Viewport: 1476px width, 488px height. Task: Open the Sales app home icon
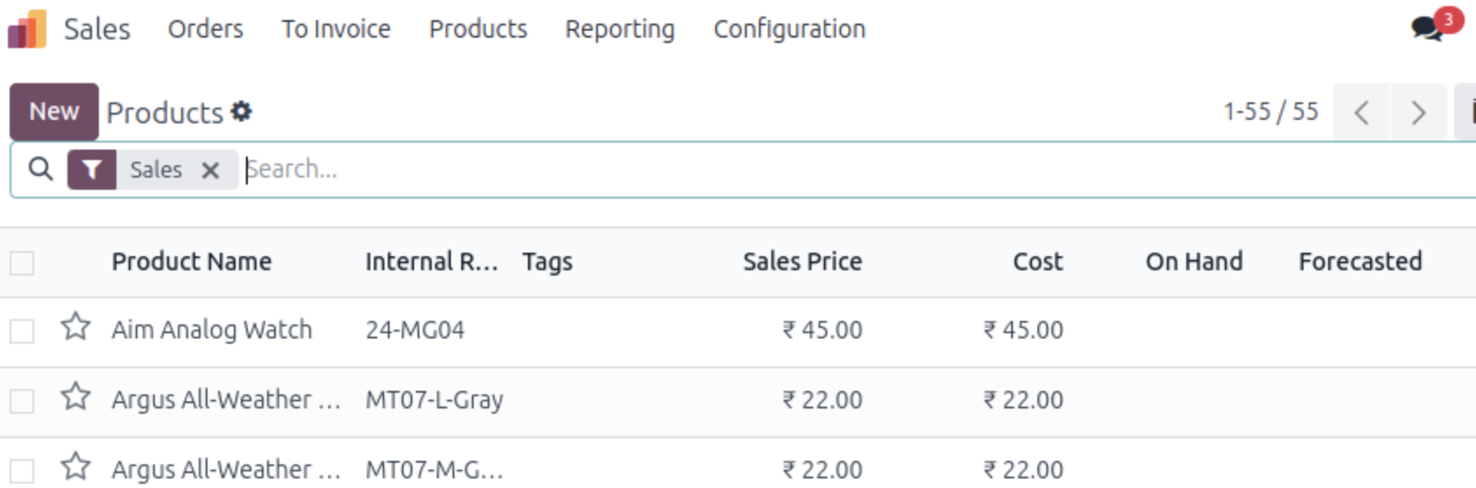pyautogui.click(x=27, y=29)
